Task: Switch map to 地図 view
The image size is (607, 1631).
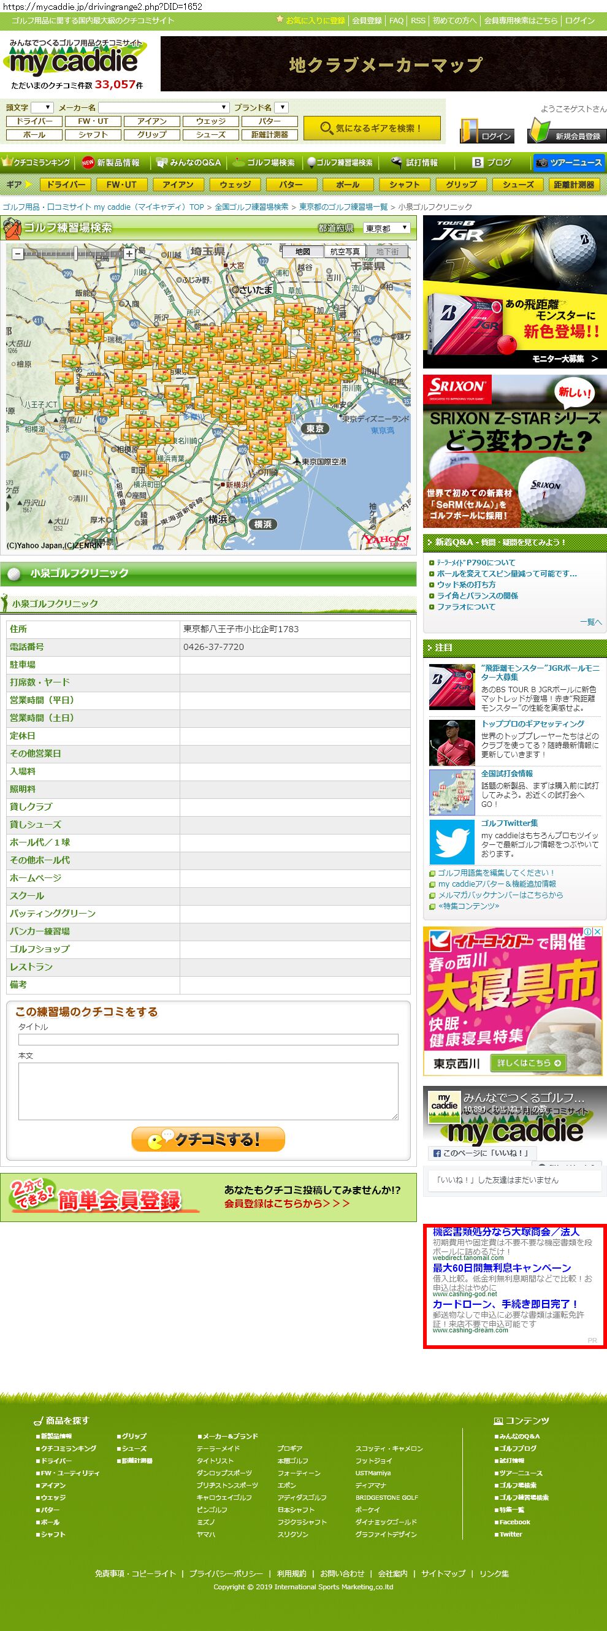Action: [x=302, y=251]
